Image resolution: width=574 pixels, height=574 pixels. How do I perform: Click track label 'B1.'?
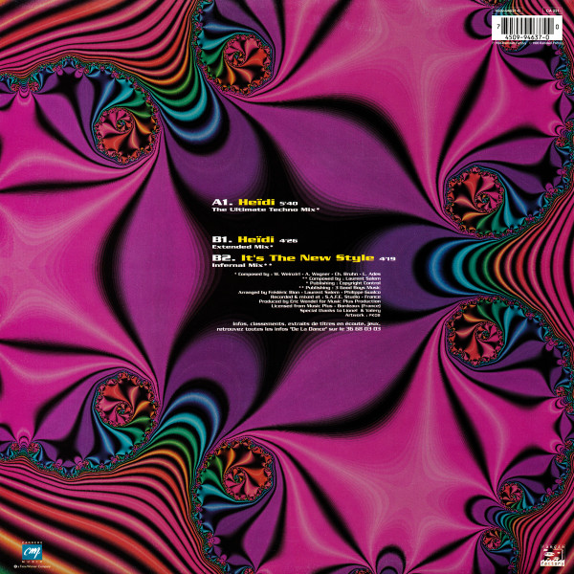223,240
